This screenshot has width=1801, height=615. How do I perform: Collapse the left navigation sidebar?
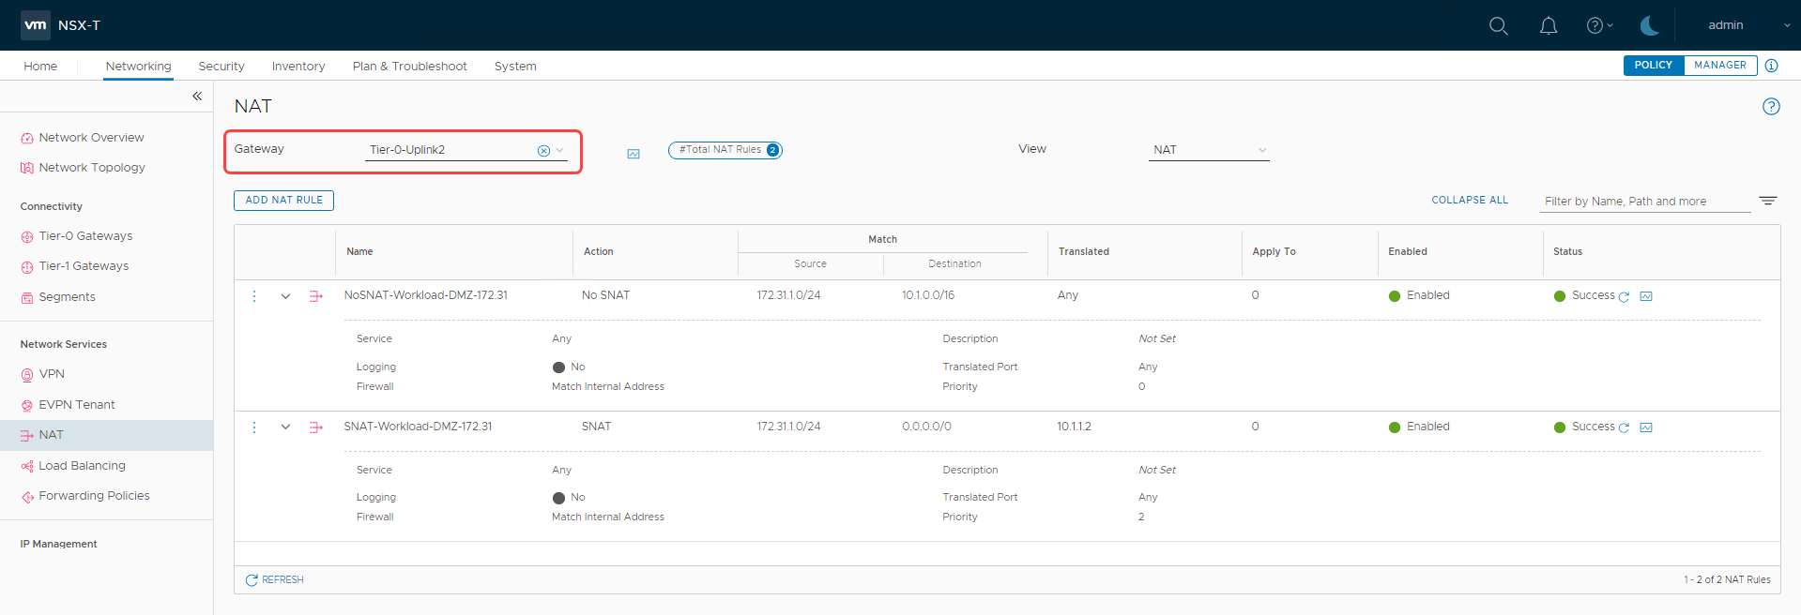tap(197, 97)
